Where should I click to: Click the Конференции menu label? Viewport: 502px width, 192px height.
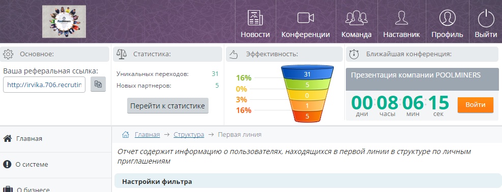306,34
